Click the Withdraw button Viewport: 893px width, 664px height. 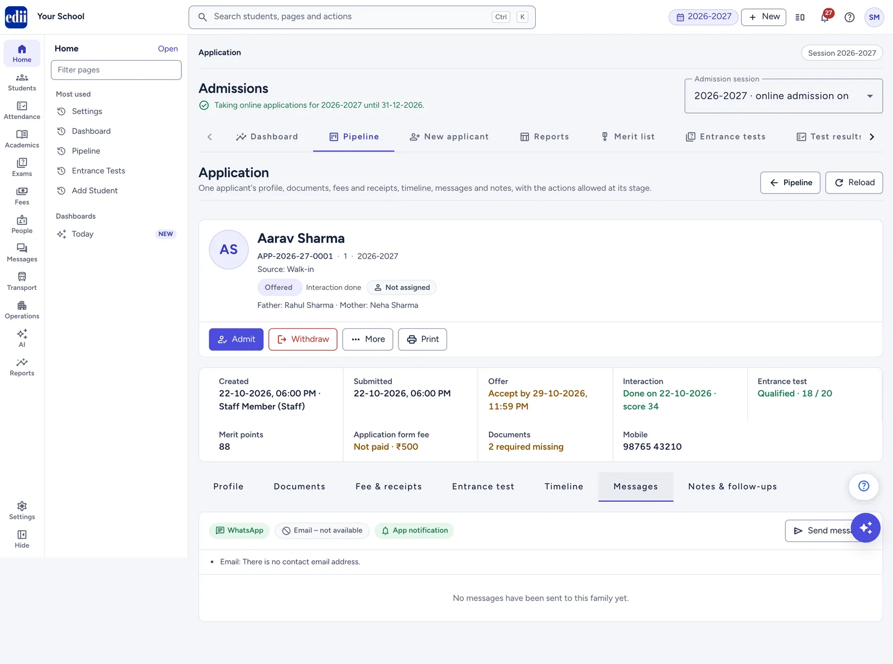click(x=303, y=339)
